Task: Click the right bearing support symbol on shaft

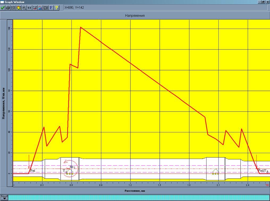Action: [216, 172]
